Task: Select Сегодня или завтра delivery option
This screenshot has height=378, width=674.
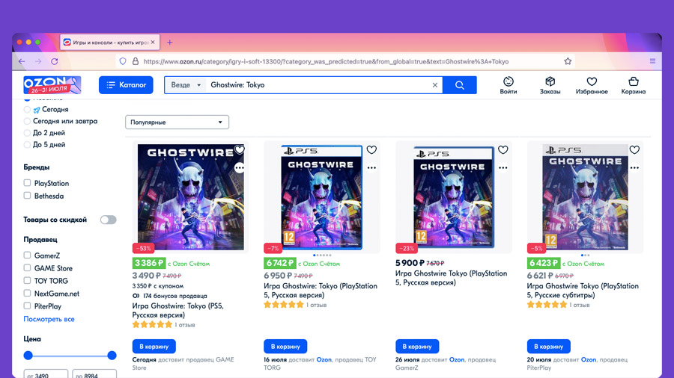Action: pyautogui.click(x=27, y=121)
